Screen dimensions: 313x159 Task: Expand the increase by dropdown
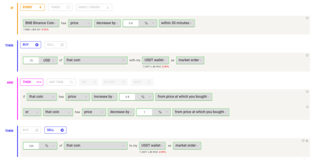(104, 97)
